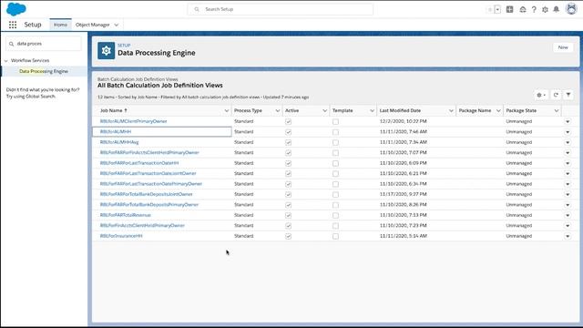Viewport: 583px width, 328px height.
Task: Toggle Template checkbox for RBLForInsuranceHH
Action: (335, 236)
